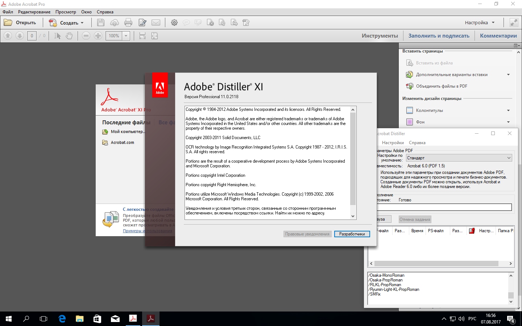Viewport: 522px width, 326px height.
Task: Open the Настройки menu in Distiller window
Action: 393,143
